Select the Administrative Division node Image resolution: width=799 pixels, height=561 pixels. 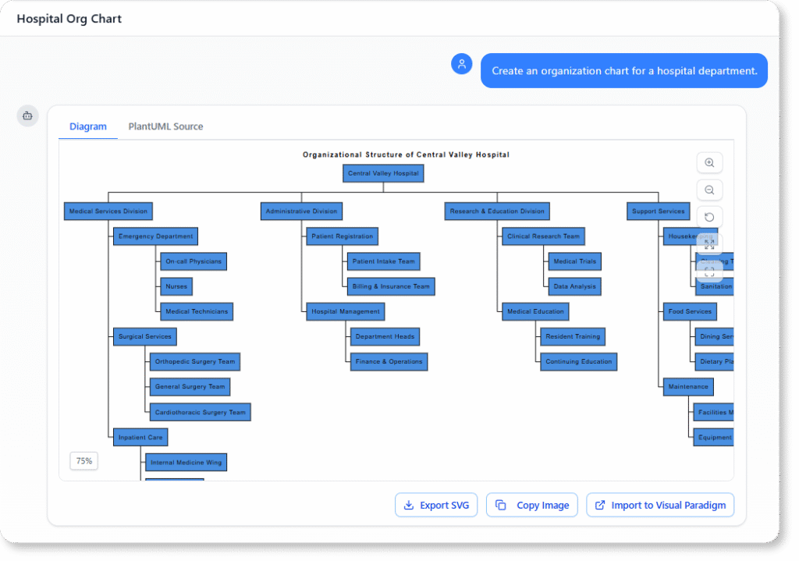pyautogui.click(x=301, y=211)
